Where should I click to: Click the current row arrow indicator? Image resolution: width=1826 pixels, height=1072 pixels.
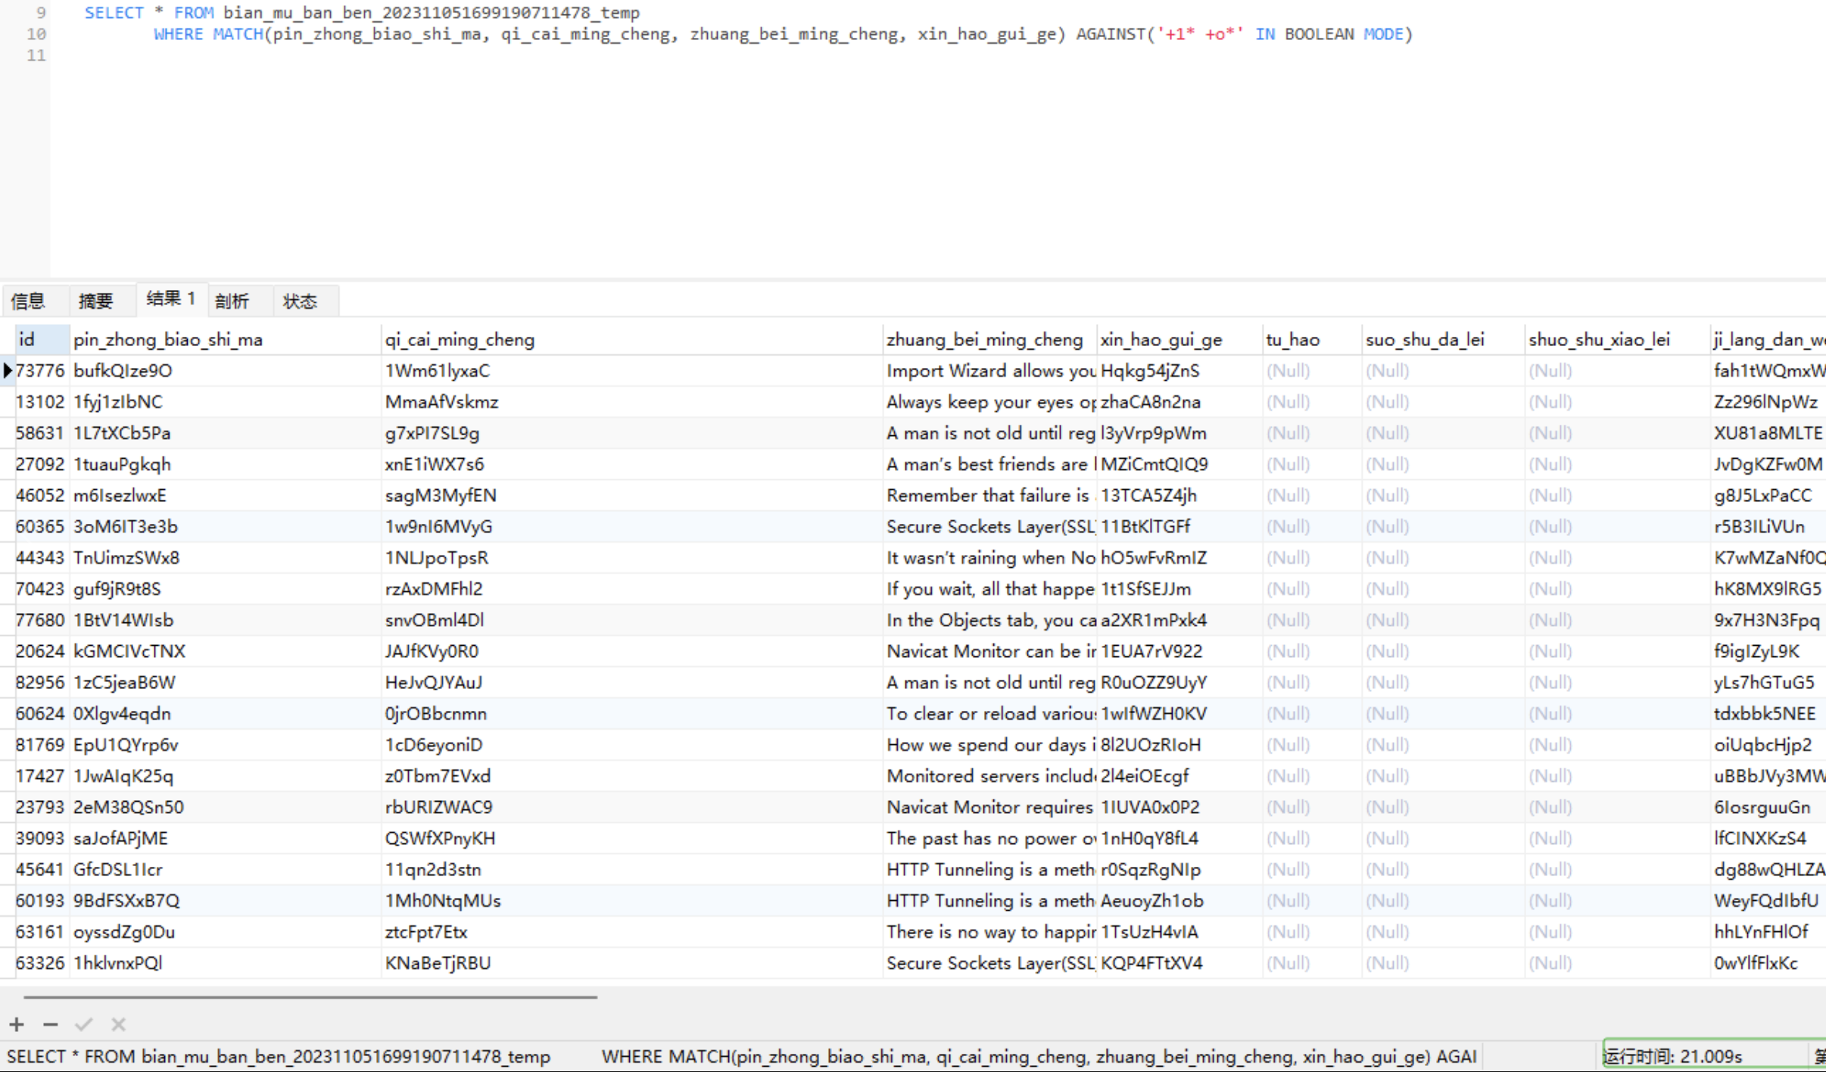coord(8,370)
